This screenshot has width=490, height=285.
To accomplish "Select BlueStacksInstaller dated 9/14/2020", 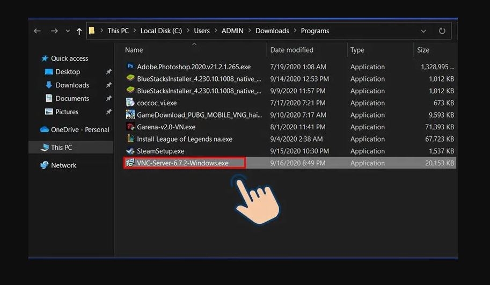I will pos(199,79).
